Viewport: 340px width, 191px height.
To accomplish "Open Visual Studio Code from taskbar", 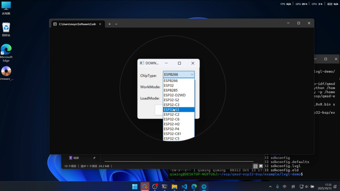I will click(184, 187).
